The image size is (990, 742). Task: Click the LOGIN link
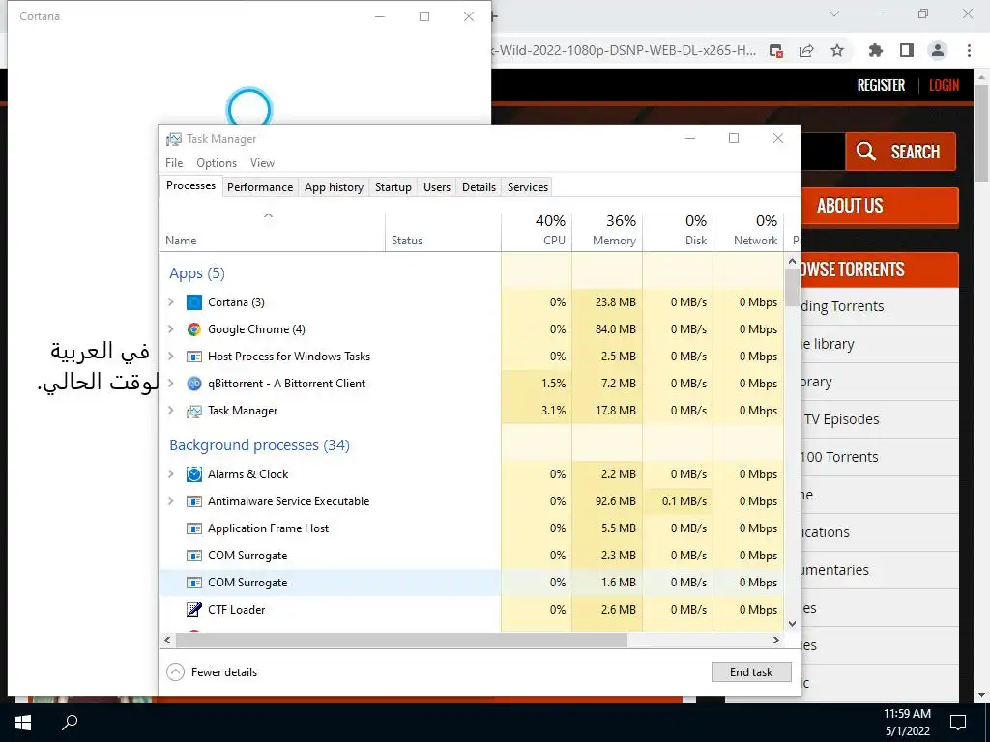pos(944,85)
